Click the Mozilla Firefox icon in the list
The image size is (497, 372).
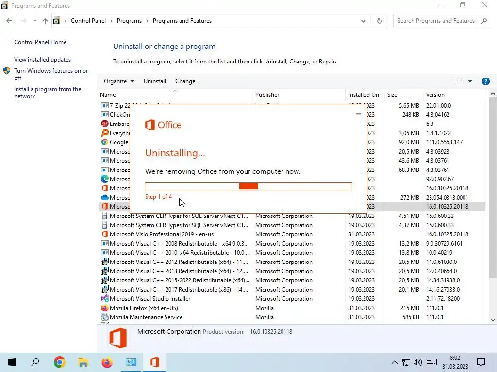coord(104,308)
